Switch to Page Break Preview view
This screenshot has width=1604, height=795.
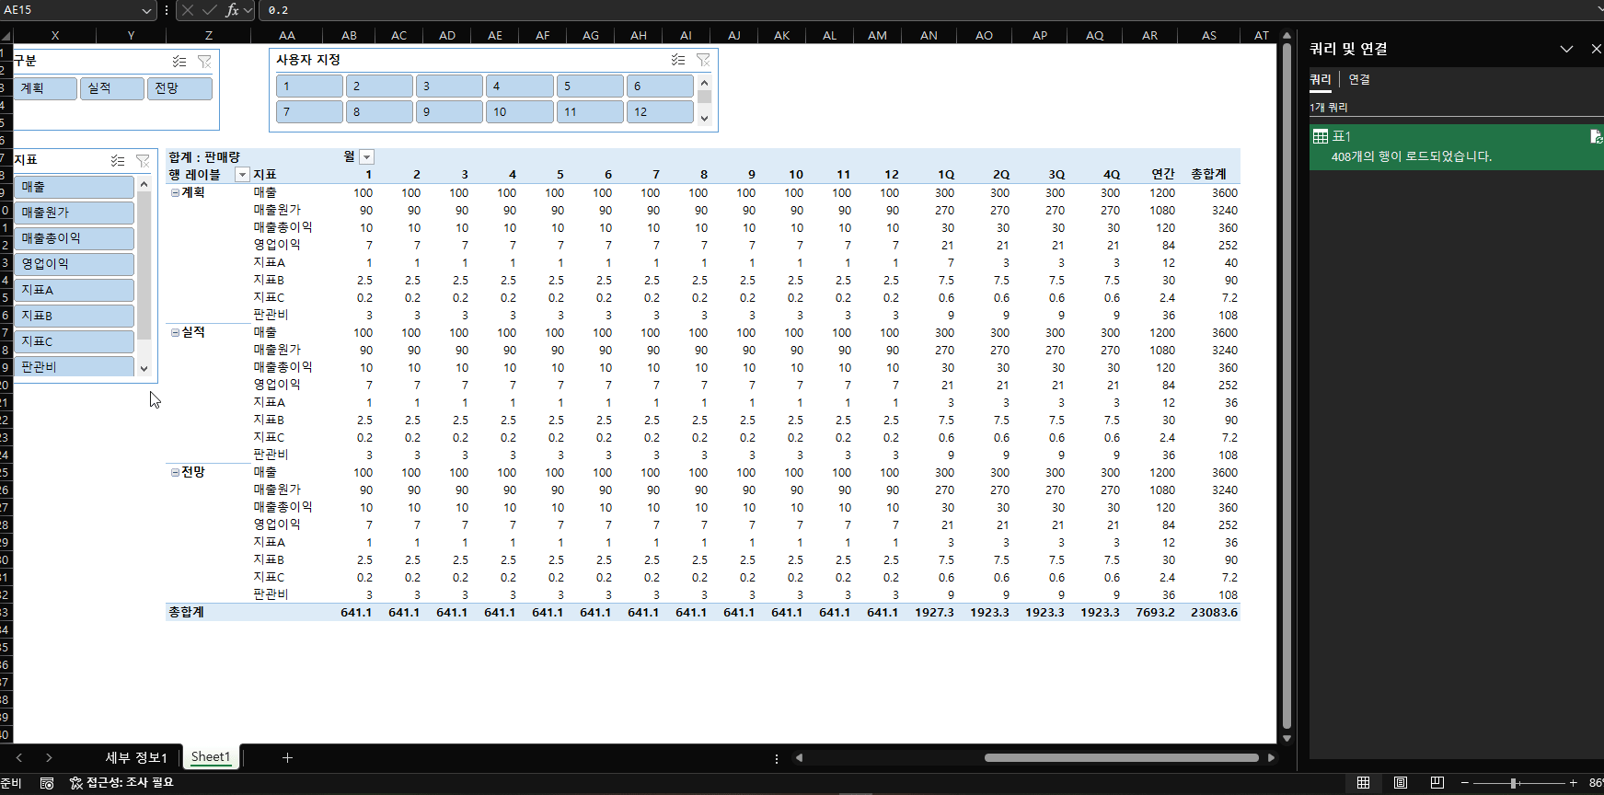(1437, 783)
